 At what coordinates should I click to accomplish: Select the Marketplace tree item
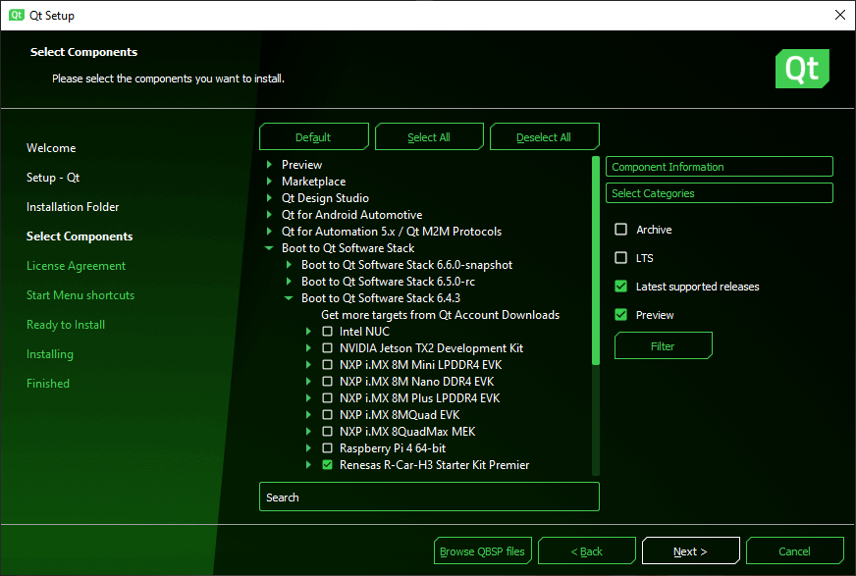313,182
